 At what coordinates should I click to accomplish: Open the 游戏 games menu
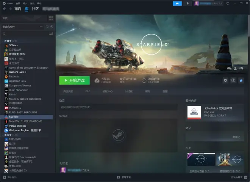tap(32, 3)
